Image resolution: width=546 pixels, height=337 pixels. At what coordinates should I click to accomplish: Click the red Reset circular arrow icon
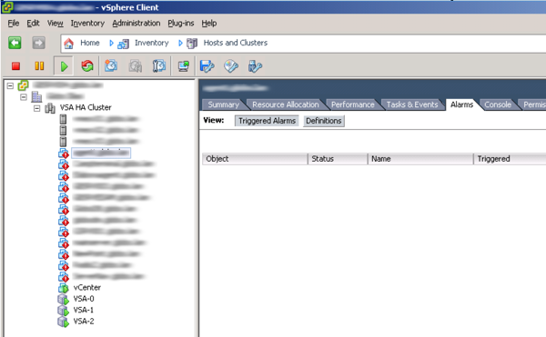click(x=87, y=65)
